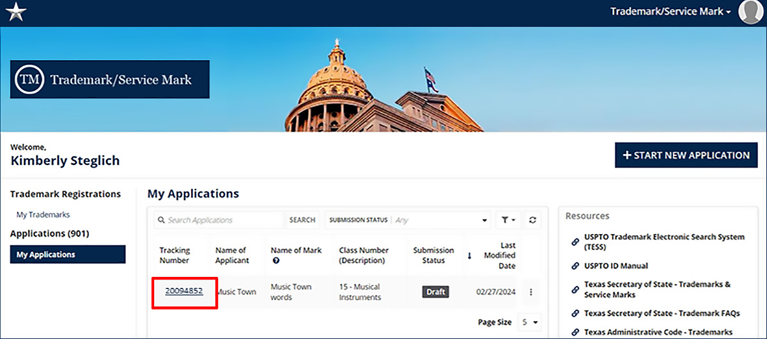
Task: Click the sort arrow beside Submission Status
Action: click(x=469, y=256)
